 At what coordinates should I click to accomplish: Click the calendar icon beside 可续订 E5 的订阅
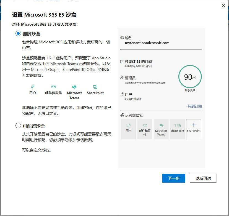(122, 62)
